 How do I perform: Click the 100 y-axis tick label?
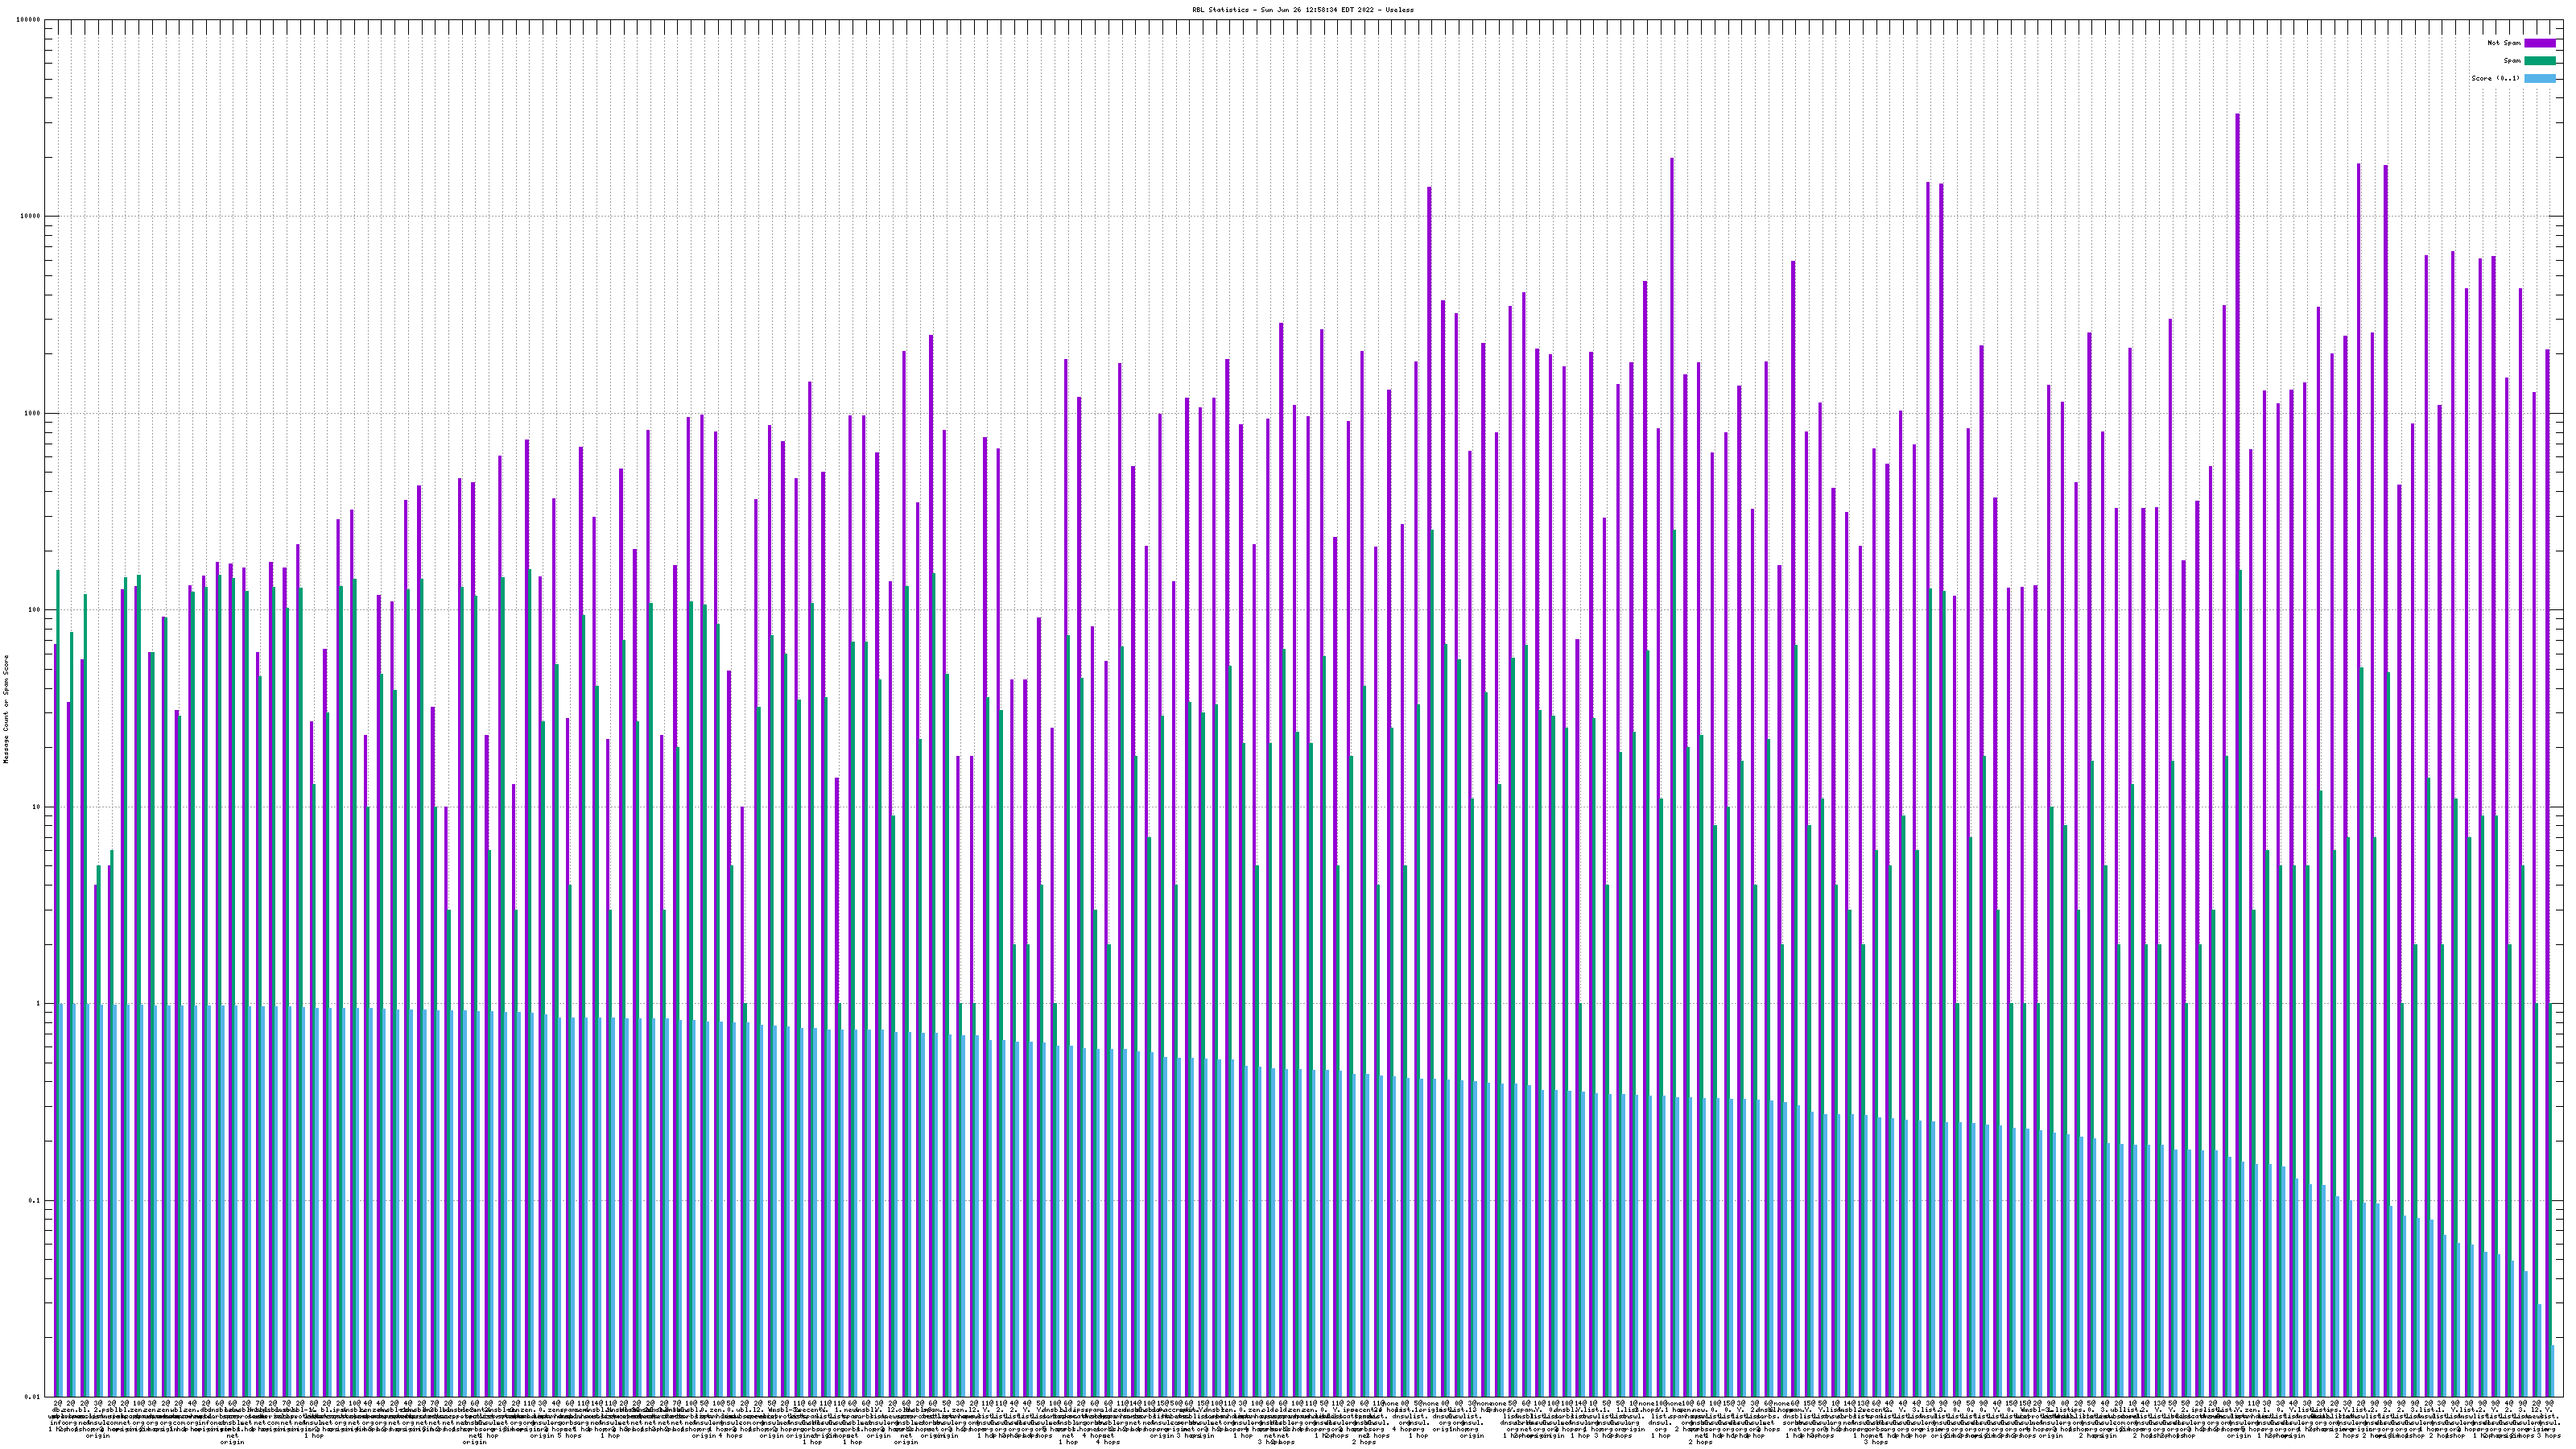[35, 610]
